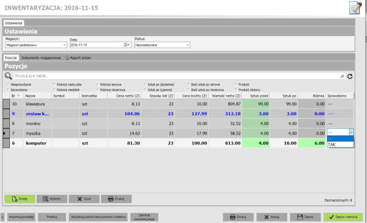Open the Magazyn dropdown
The image size is (367, 223).
coord(64,45)
